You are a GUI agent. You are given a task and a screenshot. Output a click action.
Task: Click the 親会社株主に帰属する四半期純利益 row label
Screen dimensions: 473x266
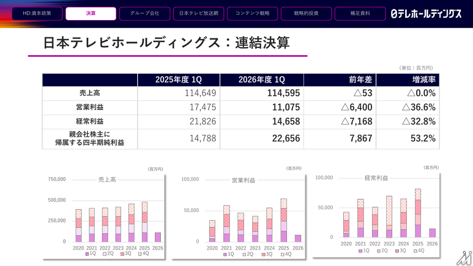click(x=89, y=138)
